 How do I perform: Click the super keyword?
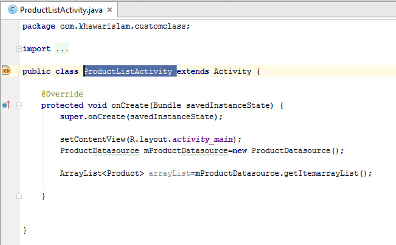pos(72,117)
